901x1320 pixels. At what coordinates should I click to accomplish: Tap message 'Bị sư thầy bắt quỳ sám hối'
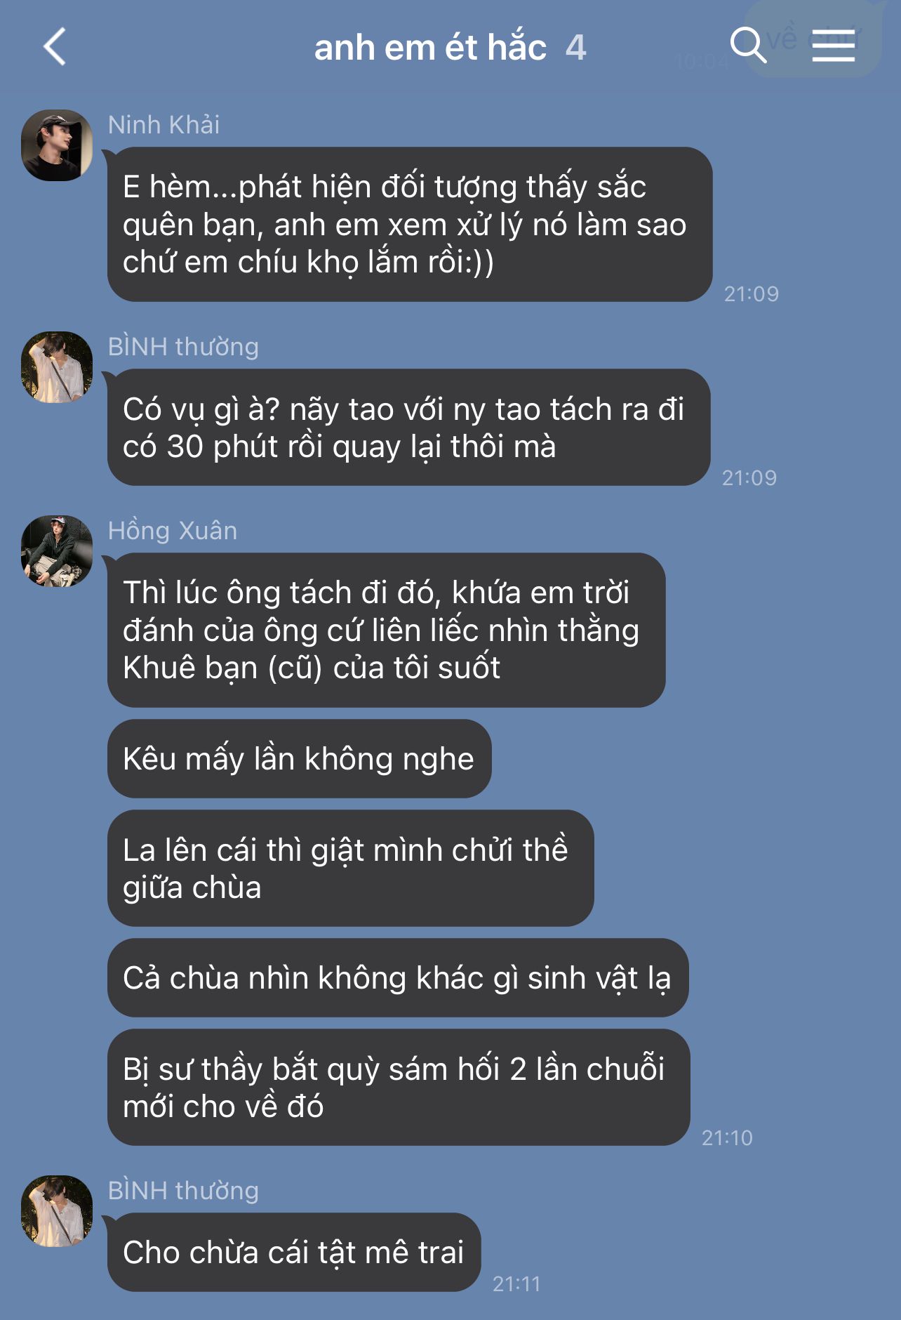click(399, 1088)
